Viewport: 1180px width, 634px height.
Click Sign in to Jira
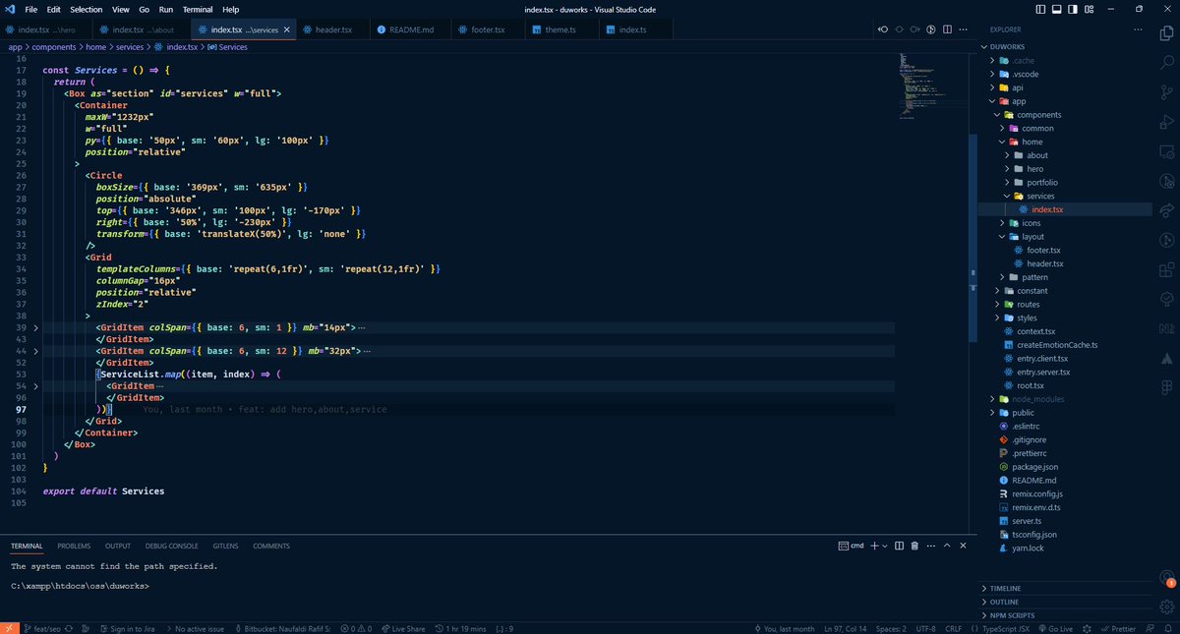(x=128, y=628)
